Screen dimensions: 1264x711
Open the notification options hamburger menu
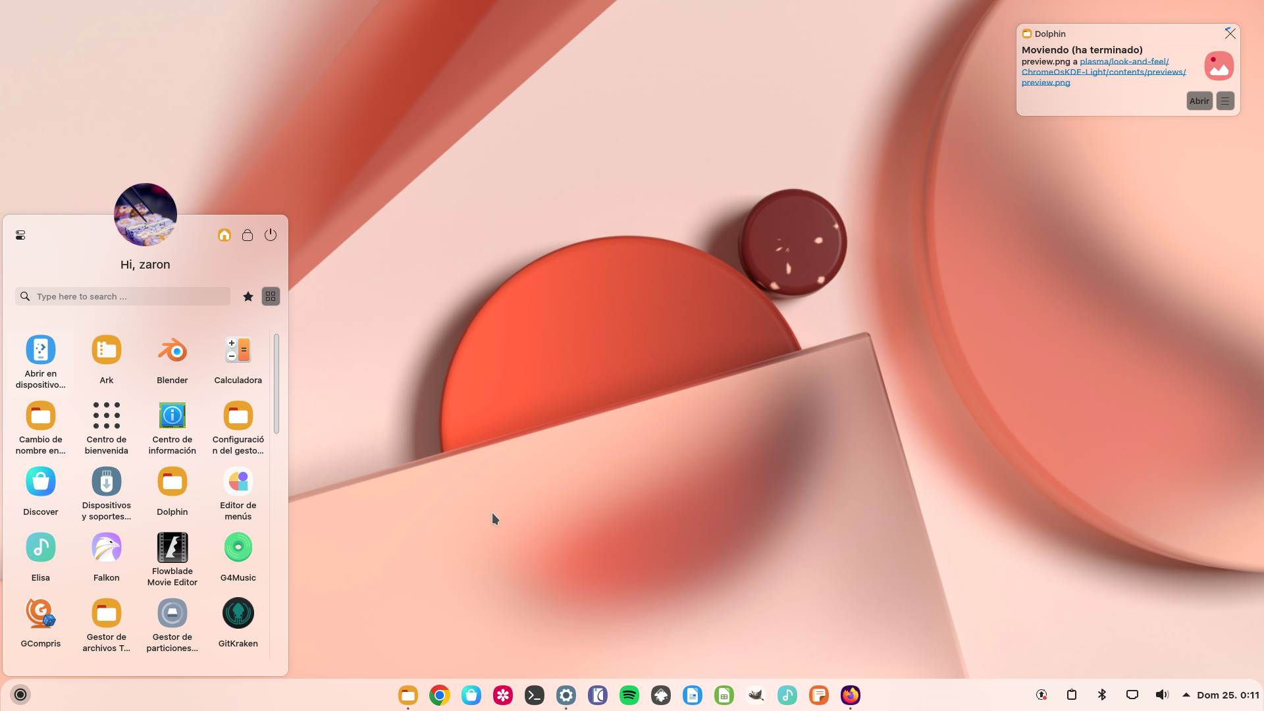click(x=1225, y=101)
